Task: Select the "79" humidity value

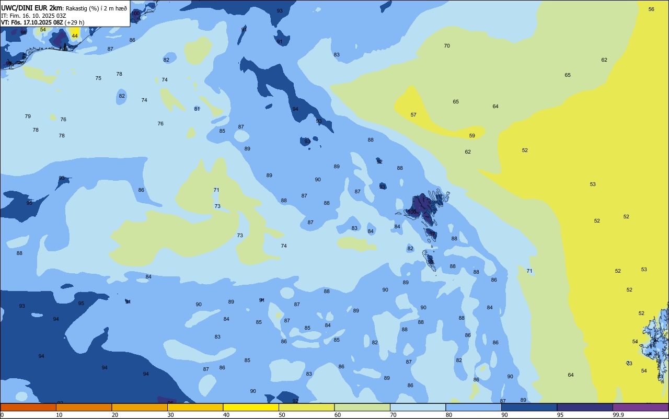Action: [28, 116]
